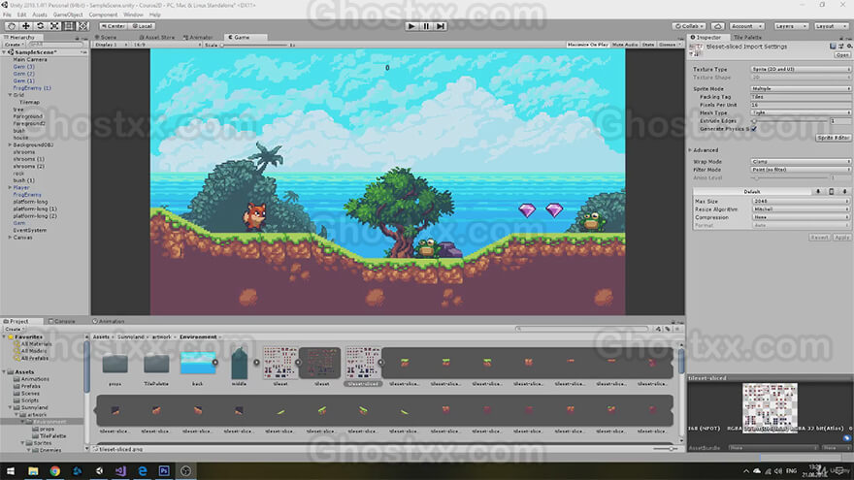Image resolution: width=854 pixels, height=480 pixels.
Task: Select the mobile device platform tab
Action: point(831,192)
